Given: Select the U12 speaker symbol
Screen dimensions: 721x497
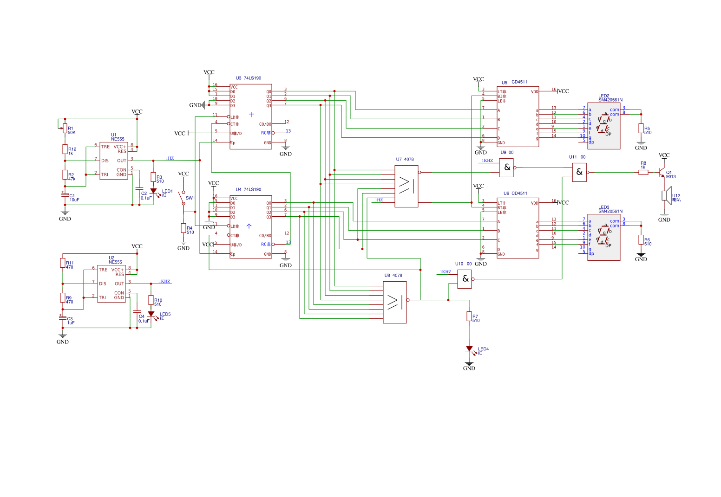Looking at the screenshot, I should pyautogui.click(x=666, y=195).
